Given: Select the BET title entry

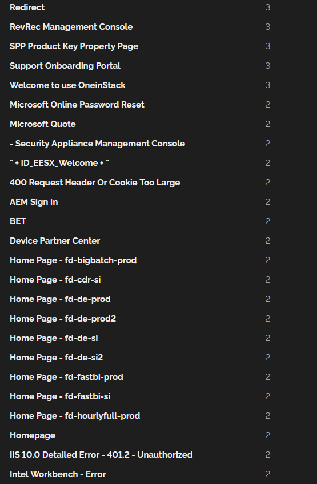Looking at the screenshot, I should click(18, 221).
